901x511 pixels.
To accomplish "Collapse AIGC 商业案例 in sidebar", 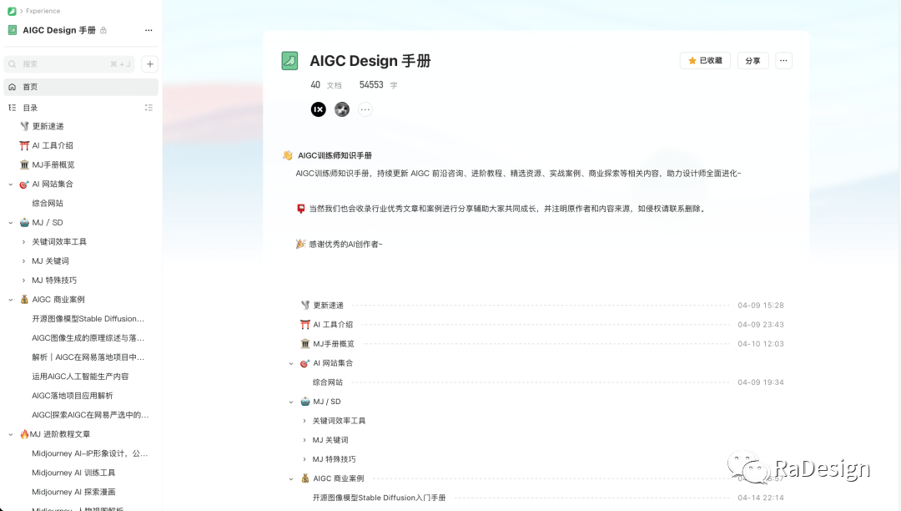I will [10, 300].
